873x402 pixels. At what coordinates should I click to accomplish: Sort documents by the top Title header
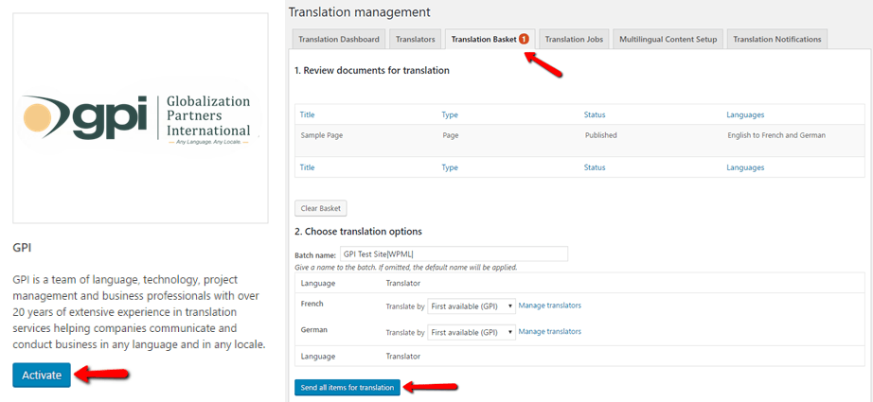pyautogui.click(x=307, y=114)
